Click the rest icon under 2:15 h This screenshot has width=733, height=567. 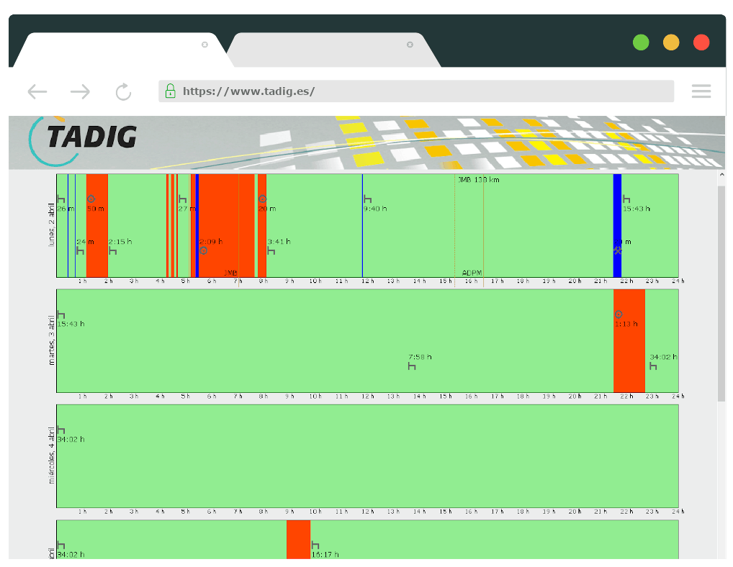coord(112,250)
